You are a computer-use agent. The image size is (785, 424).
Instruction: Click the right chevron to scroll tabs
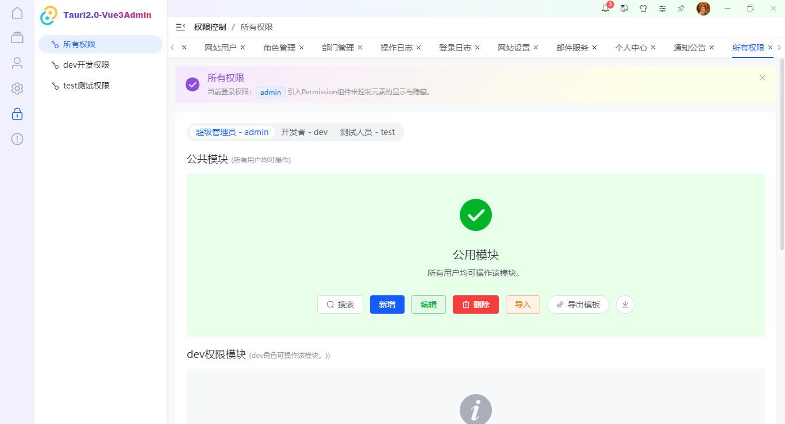tap(780, 48)
